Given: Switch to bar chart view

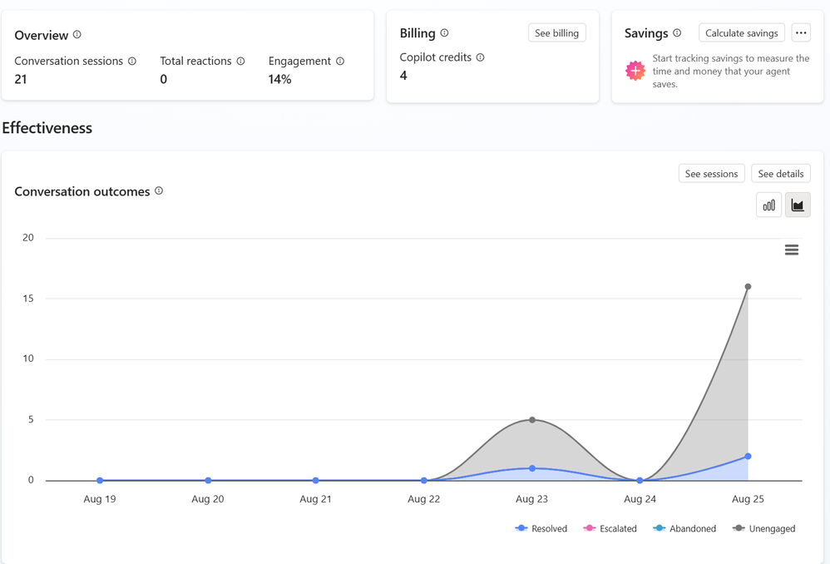Looking at the screenshot, I should 768,205.
